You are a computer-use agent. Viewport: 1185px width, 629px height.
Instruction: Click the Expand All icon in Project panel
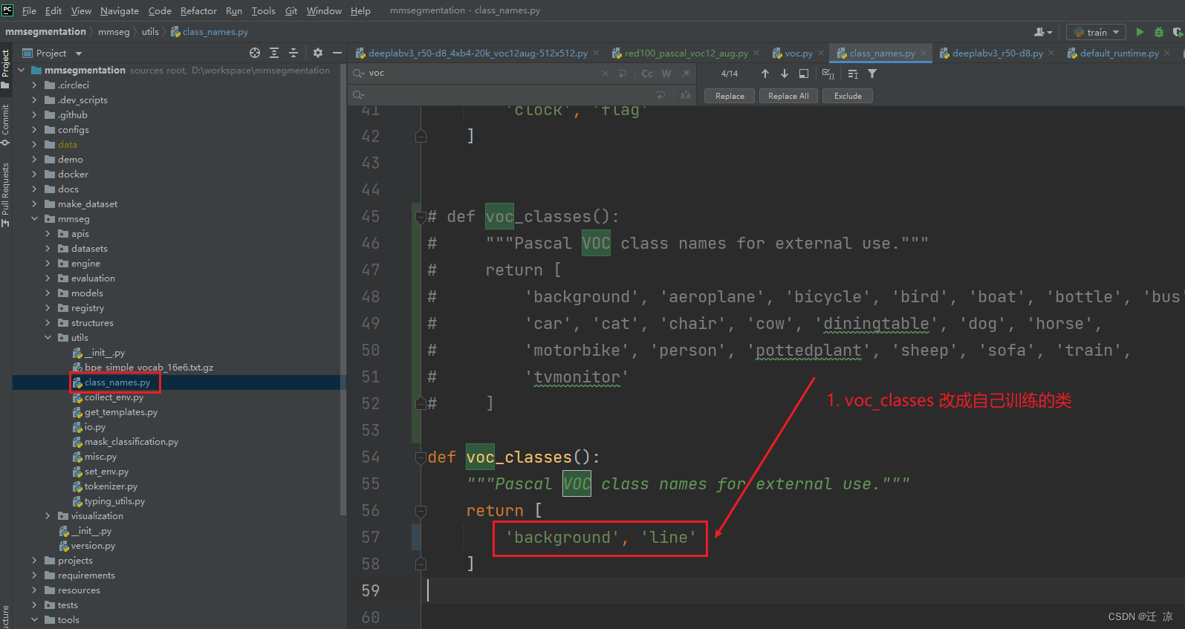274,53
